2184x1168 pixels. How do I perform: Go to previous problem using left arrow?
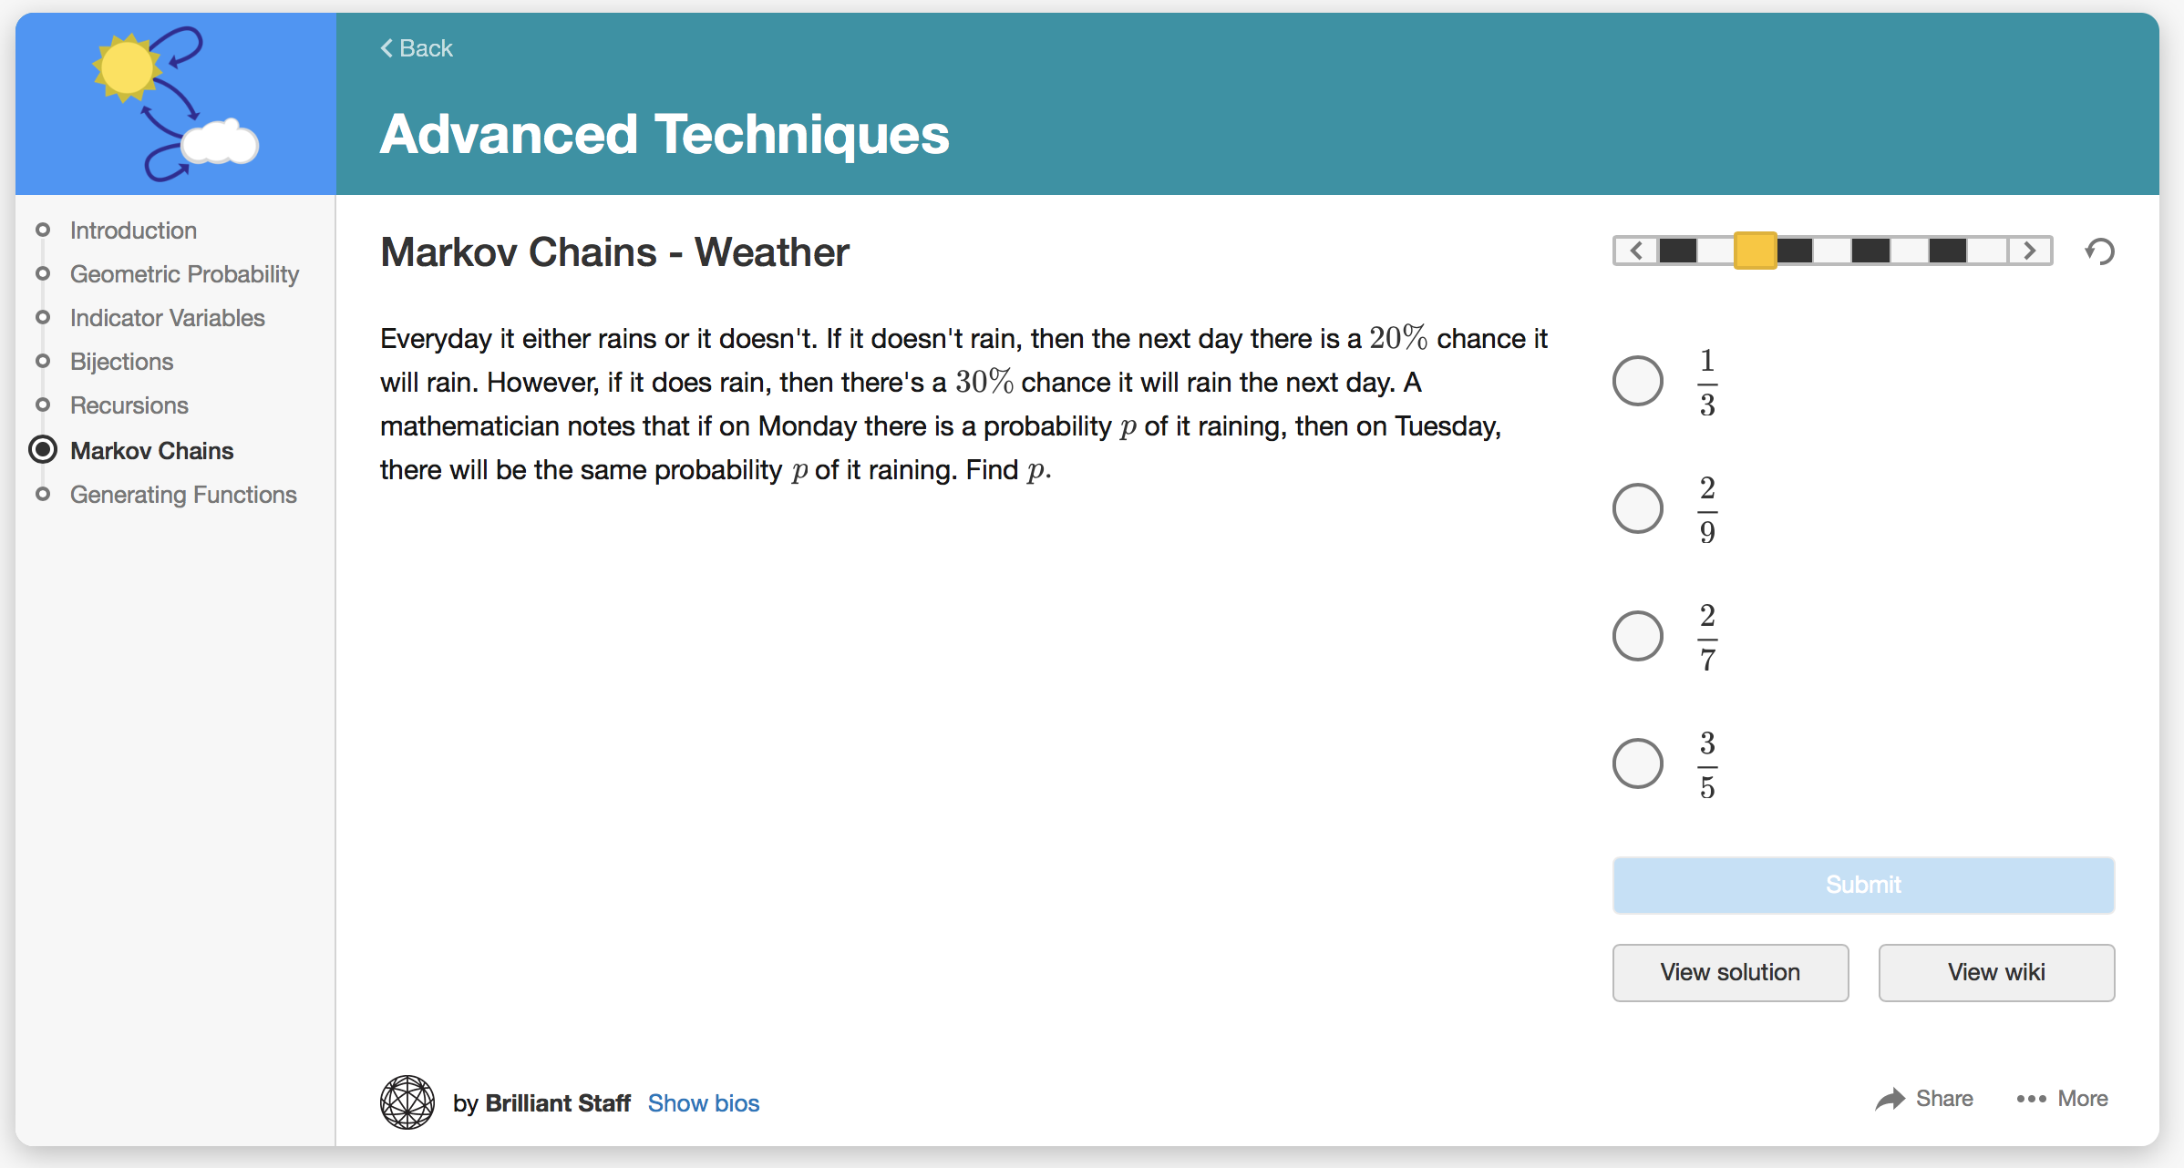click(1636, 251)
